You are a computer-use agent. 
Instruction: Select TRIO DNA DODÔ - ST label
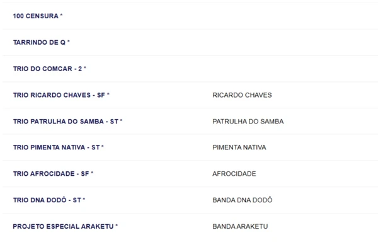[x=47, y=200]
